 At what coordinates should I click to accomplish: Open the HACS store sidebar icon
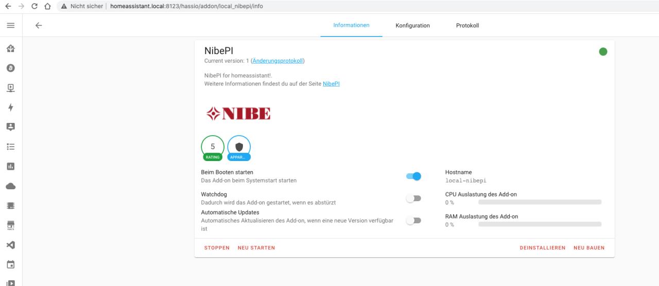(x=10, y=225)
